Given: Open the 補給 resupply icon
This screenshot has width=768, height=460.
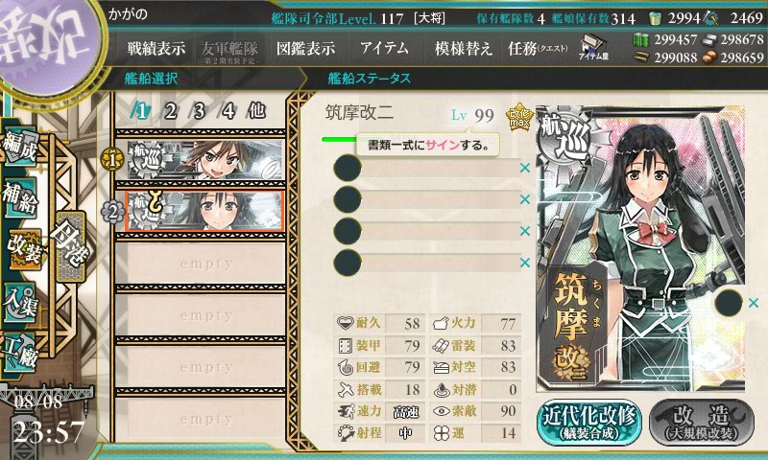Looking at the screenshot, I should pos(20,197).
